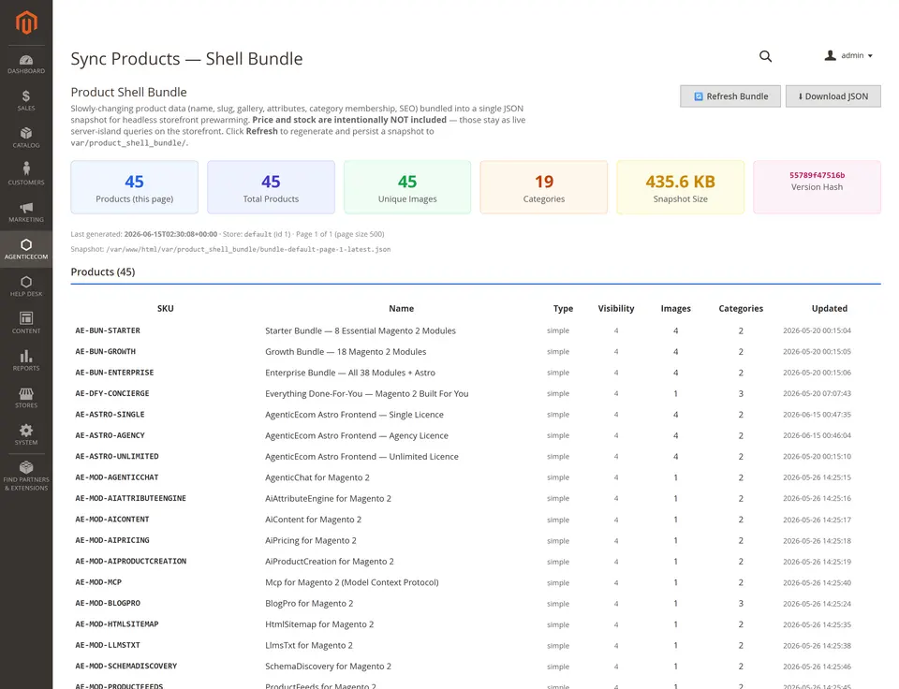Viewport: 899px width, 689px height.
Task: Select SKU AE-MOD-AIPRICING
Action: (x=112, y=540)
